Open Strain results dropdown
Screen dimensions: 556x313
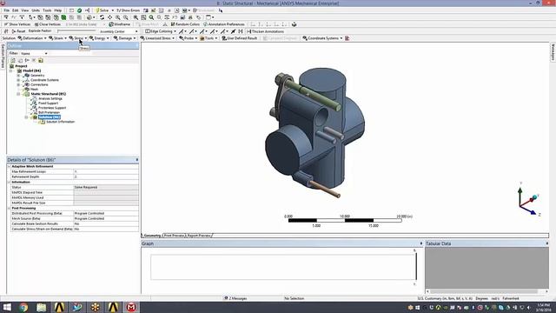pyautogui.click(x=57, y=38)
